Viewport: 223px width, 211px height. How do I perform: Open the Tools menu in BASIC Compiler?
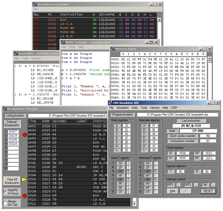pyautogui.click(x=72, y=47)
